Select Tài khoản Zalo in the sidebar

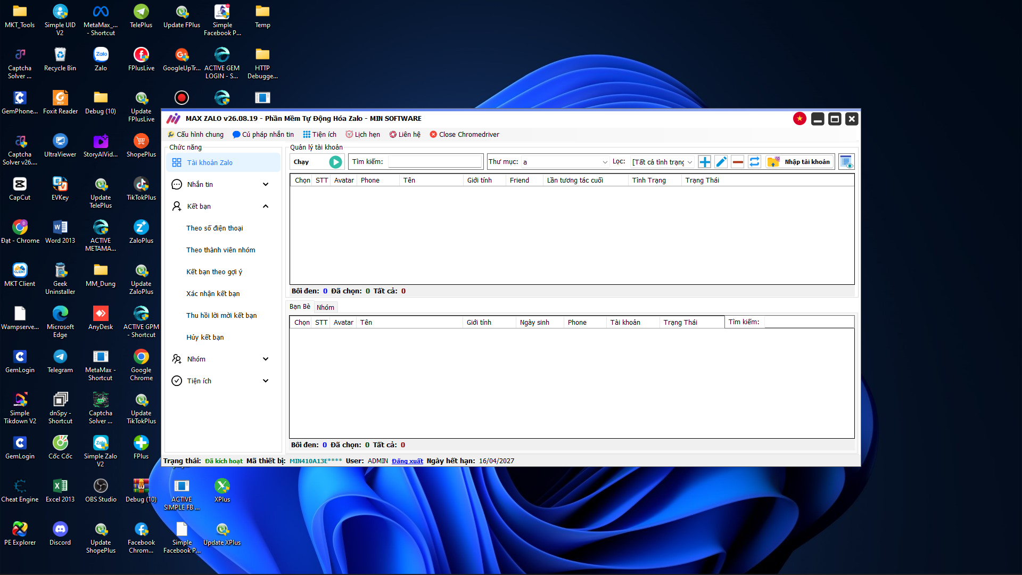click(x=224, y=163)
